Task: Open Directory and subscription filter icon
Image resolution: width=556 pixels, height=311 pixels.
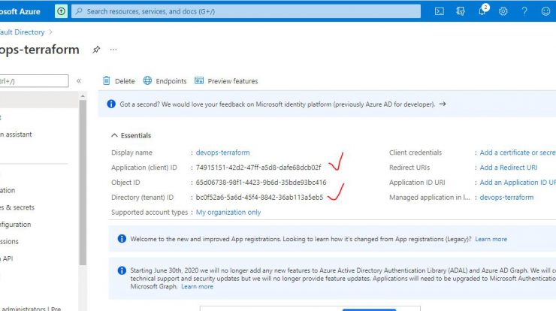Action: click(461, 11)
